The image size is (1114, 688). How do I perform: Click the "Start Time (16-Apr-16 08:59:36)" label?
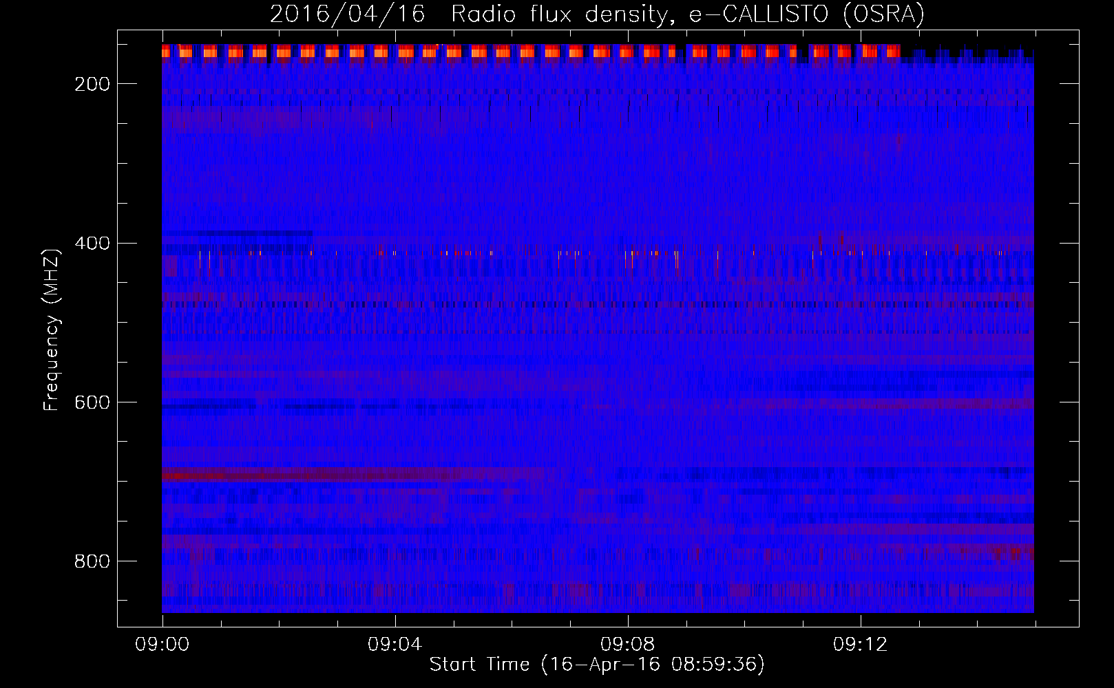tap(597, 665)
